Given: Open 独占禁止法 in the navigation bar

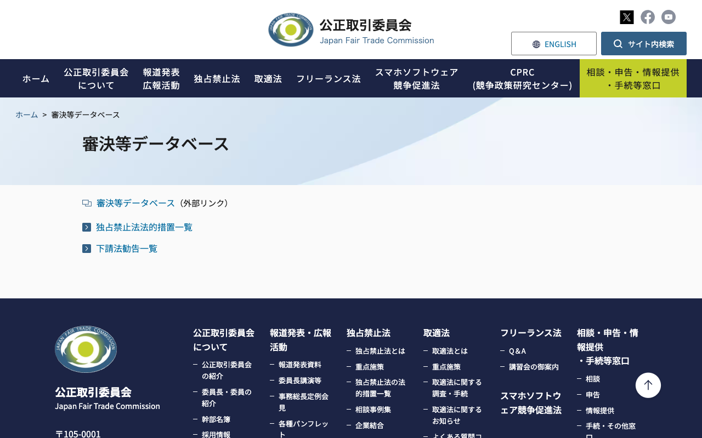Looking at the screenshot, I should (217, 78).
